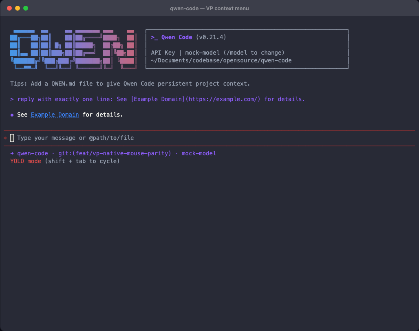Click the Tips line about QWEN.md

pyautogui.click(x=130, y=84)
